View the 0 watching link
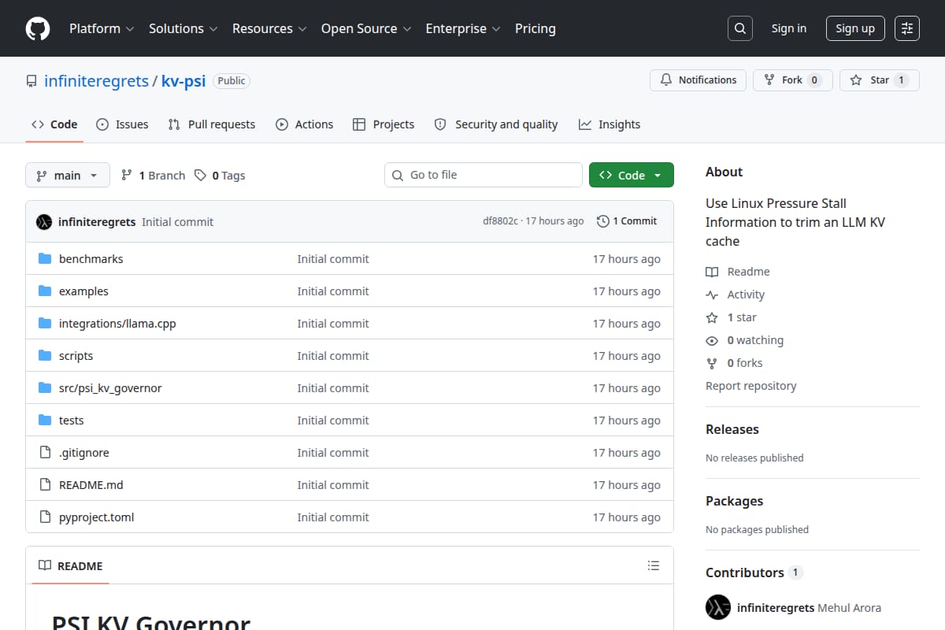 tap(745, 340)
